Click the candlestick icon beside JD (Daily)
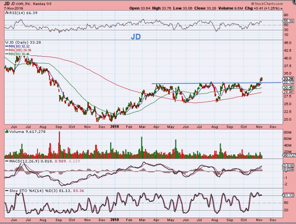The image size is (296, 224). tap(7, 42)
